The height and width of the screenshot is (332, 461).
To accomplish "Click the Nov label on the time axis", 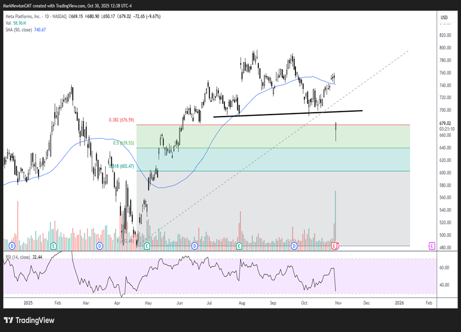I will (338, 303).
